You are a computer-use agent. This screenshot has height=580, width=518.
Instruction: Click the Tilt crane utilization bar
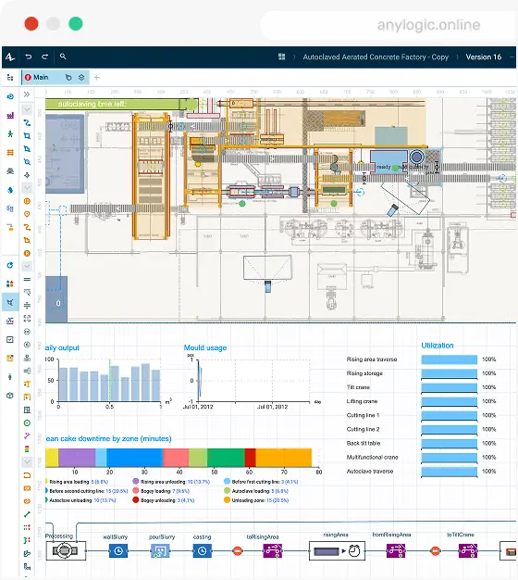(x=449, y=387)
